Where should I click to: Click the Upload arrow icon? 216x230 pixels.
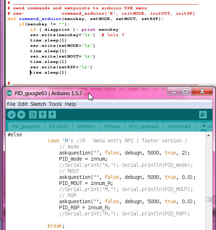pyautogui.click(x=21, y=114)
